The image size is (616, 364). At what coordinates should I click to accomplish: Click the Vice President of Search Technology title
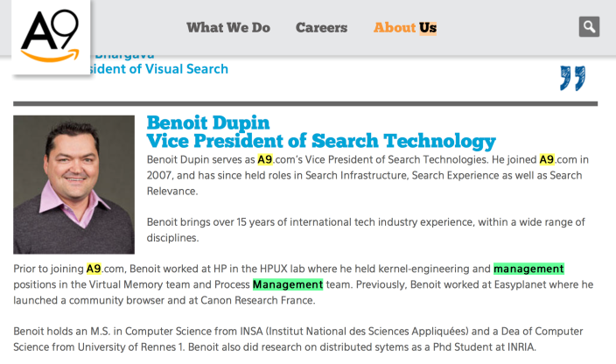(x=321, y=141)
